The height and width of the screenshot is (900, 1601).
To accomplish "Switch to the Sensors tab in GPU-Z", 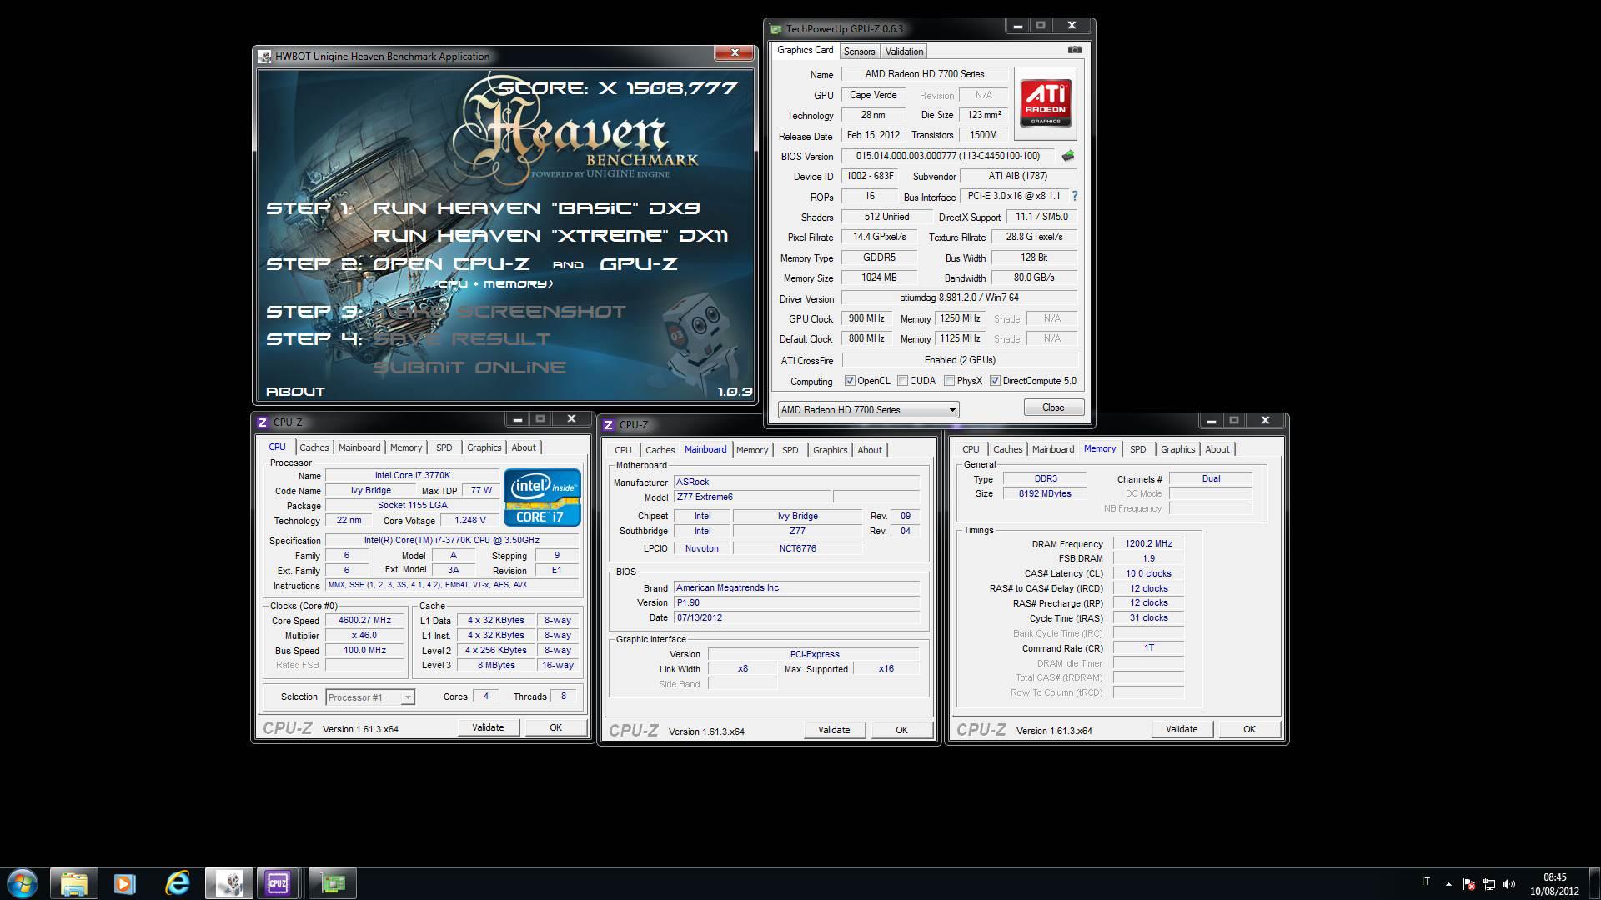I will tap(859, 52).
